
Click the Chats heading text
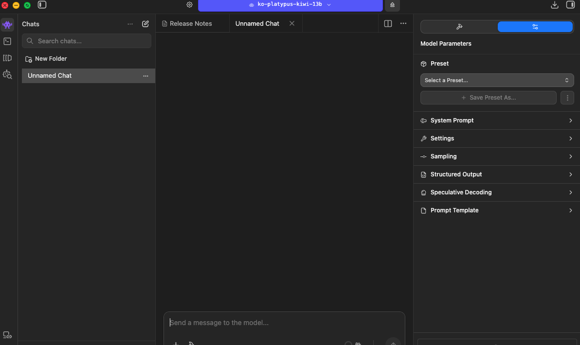[30, 24]
